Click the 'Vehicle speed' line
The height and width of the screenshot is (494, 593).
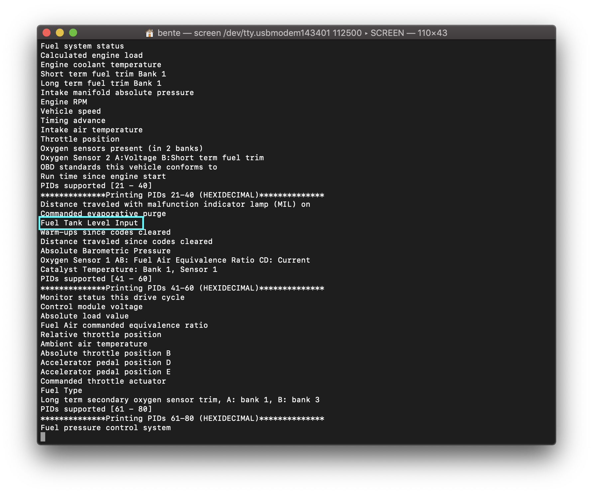(70, 111)
